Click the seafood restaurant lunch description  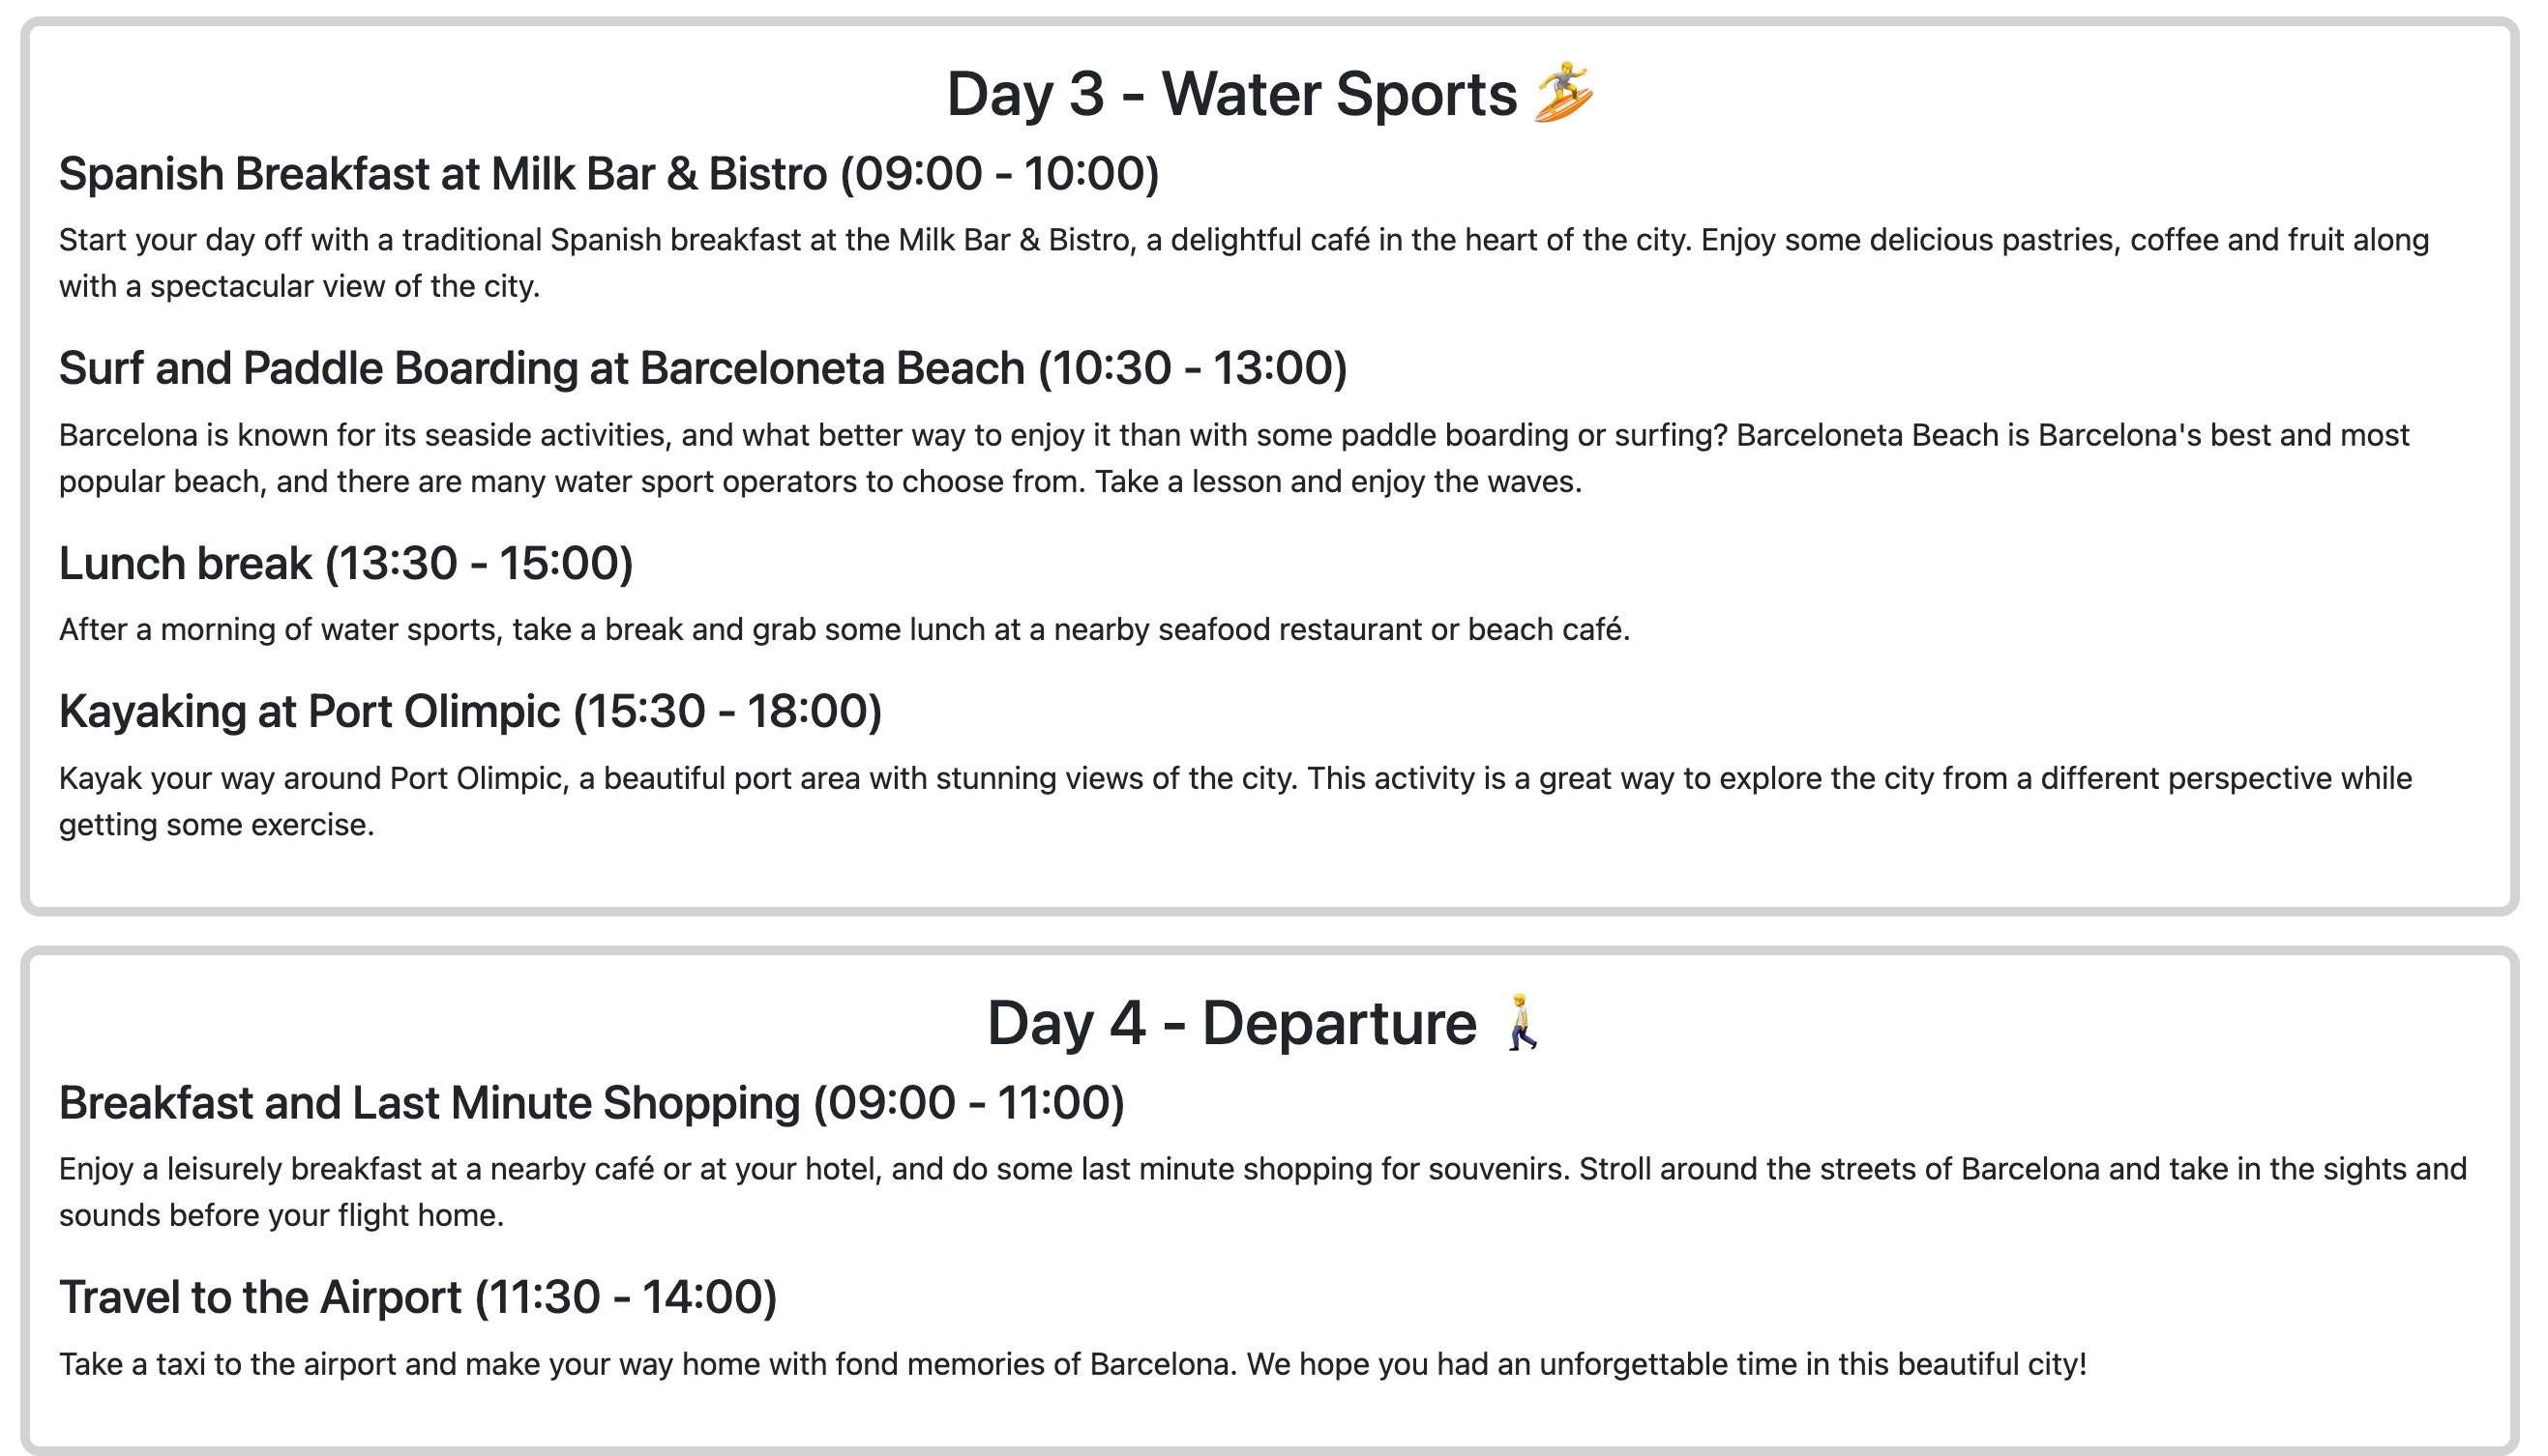[844, 630]
